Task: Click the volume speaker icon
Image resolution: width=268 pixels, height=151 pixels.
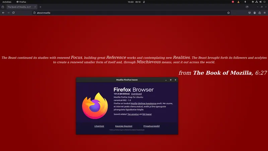Action: 261,2
